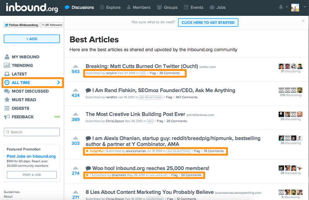Click the ALL TIME clock icon
Viewport: 309px width, 200px height.
click(x=7, y=82)
